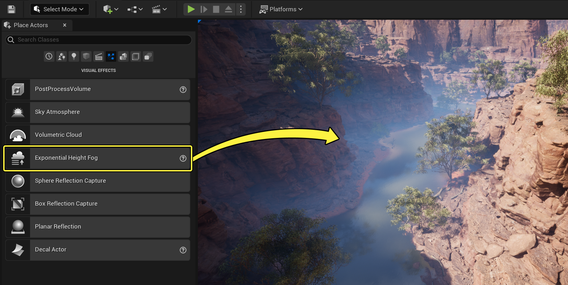Switch to the Shapes category

click(x=86, y=56)
